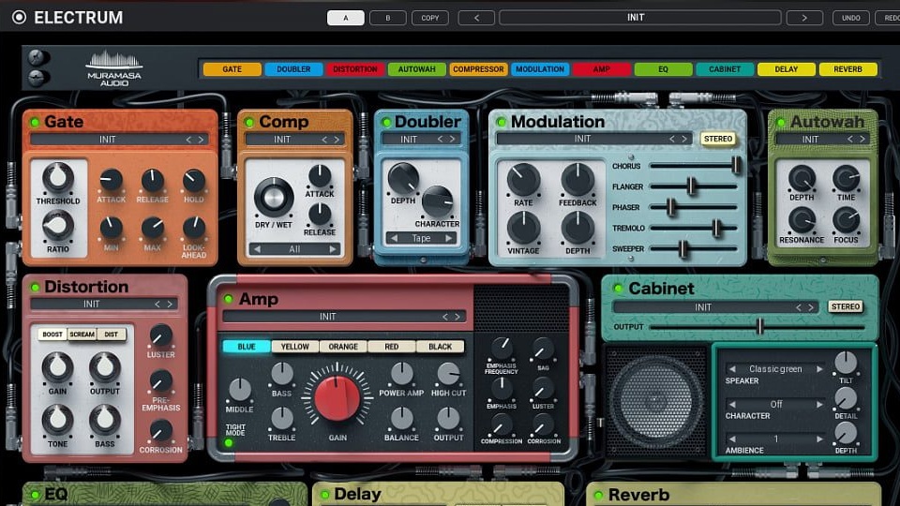Open the COMPRESSOR tab
This screenshot has height=506, width=900.
478,68
